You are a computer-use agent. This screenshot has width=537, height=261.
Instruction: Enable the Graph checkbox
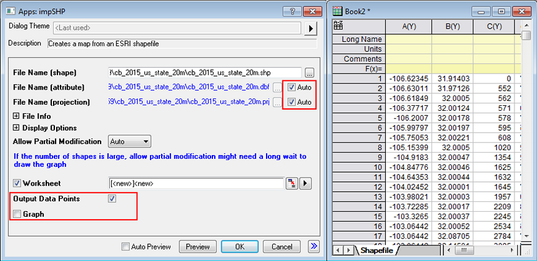click(x=17, y=214)
